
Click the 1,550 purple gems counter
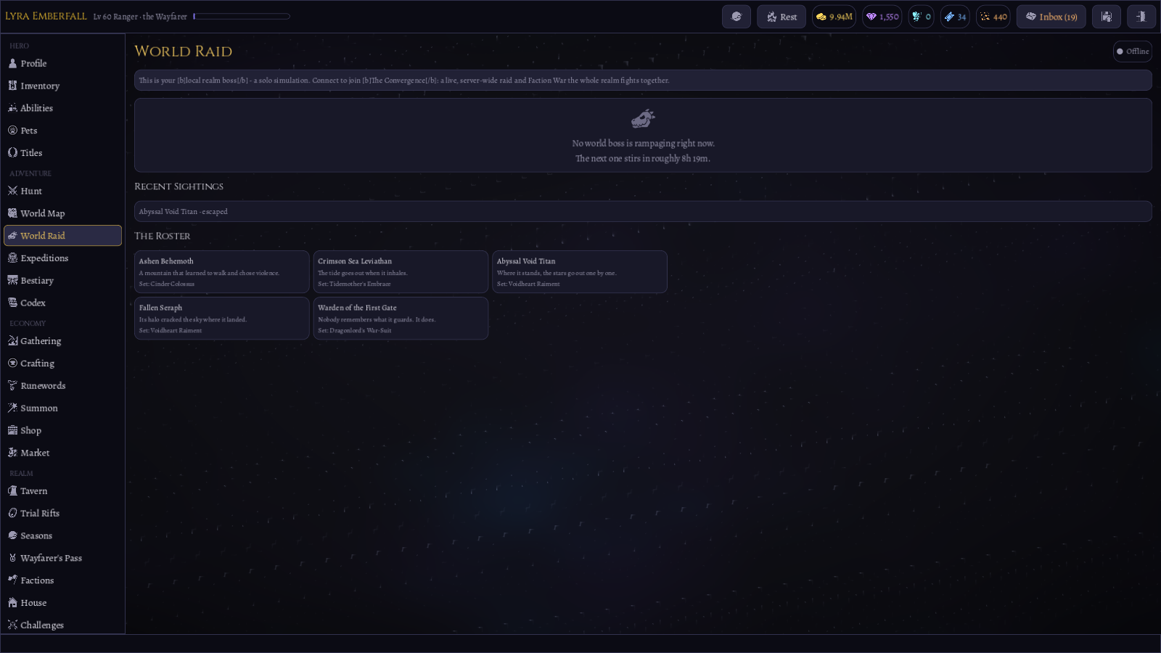pos(882,17)
